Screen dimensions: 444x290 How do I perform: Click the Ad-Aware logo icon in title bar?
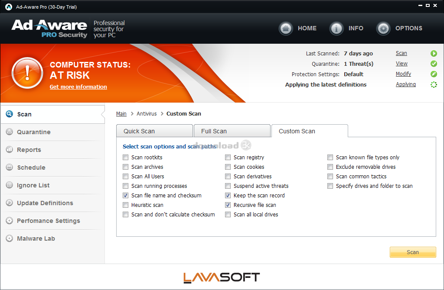point(9,7)
